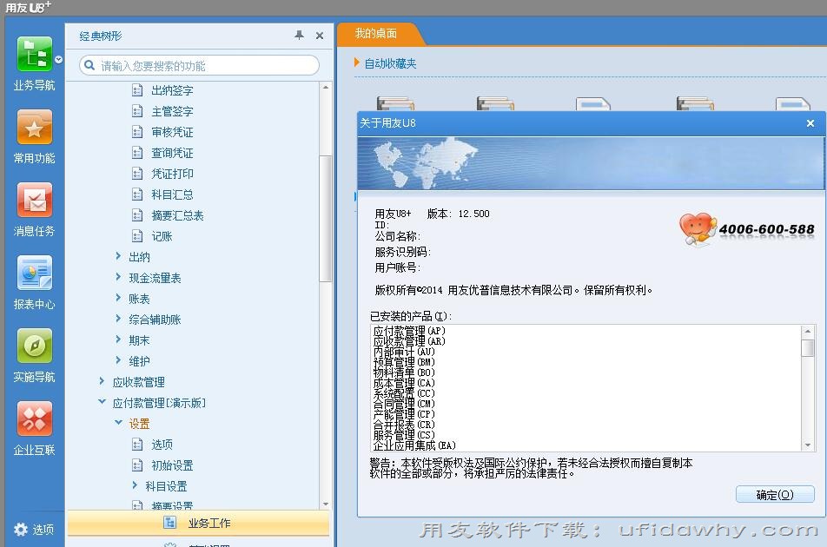Collapse the 应付款管理[演示版] node
827x547 pixels.
click(103, 402)
